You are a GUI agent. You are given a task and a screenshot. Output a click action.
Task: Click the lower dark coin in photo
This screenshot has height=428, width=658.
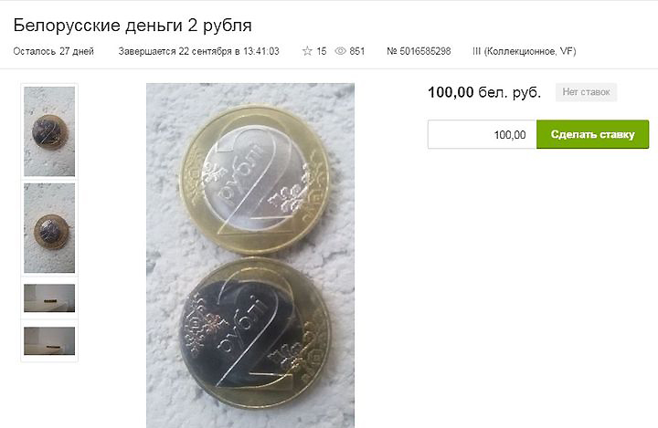pyautogui.click(x=255, y=335)
